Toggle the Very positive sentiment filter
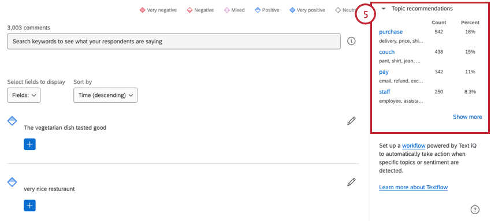 (307, 10)
